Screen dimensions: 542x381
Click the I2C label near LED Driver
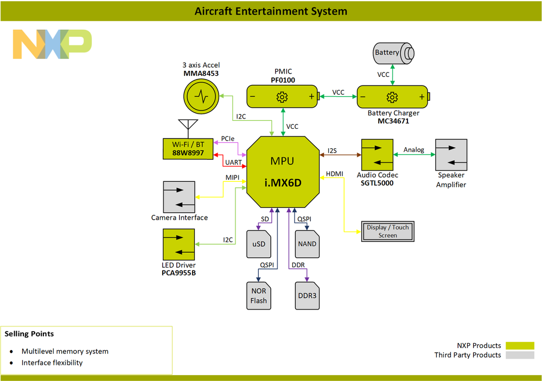(x=228, y=240)
